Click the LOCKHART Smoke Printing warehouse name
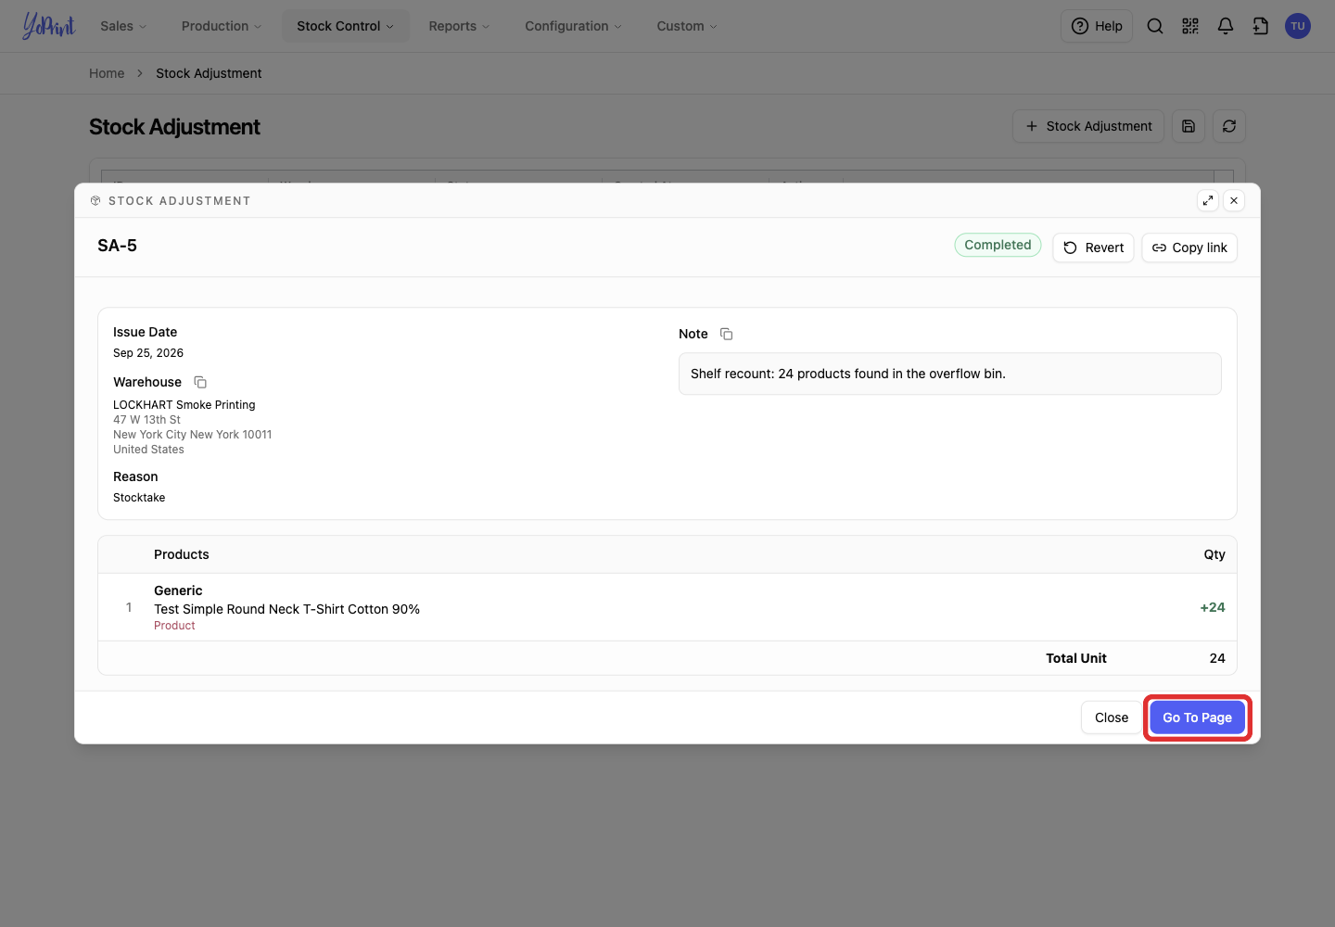The height and width of the screenshot is (927, 1335). [184, 405]
